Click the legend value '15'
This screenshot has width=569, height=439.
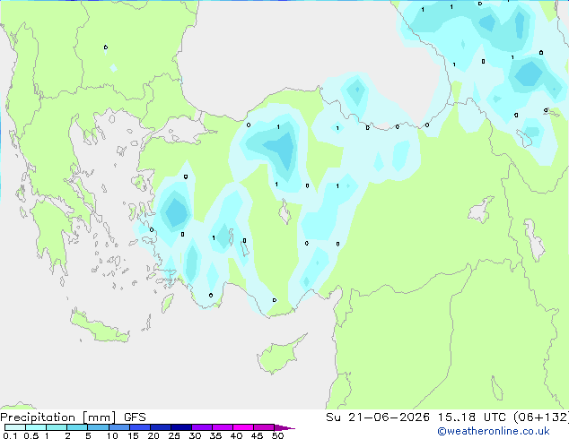click(x=133, y=435)
